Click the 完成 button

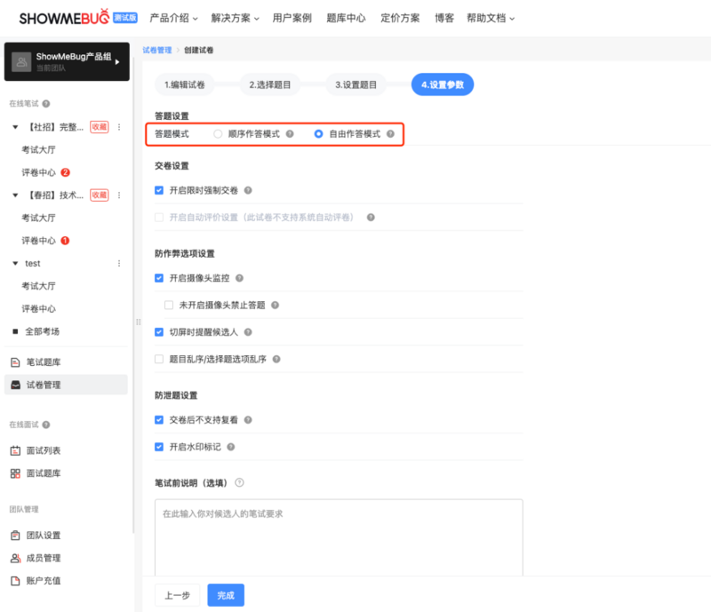point(226,595)
